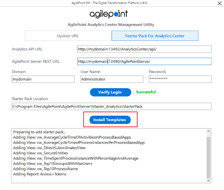Click the green Successful status text
The image size is (224, 190).
[x=146, y=92]
